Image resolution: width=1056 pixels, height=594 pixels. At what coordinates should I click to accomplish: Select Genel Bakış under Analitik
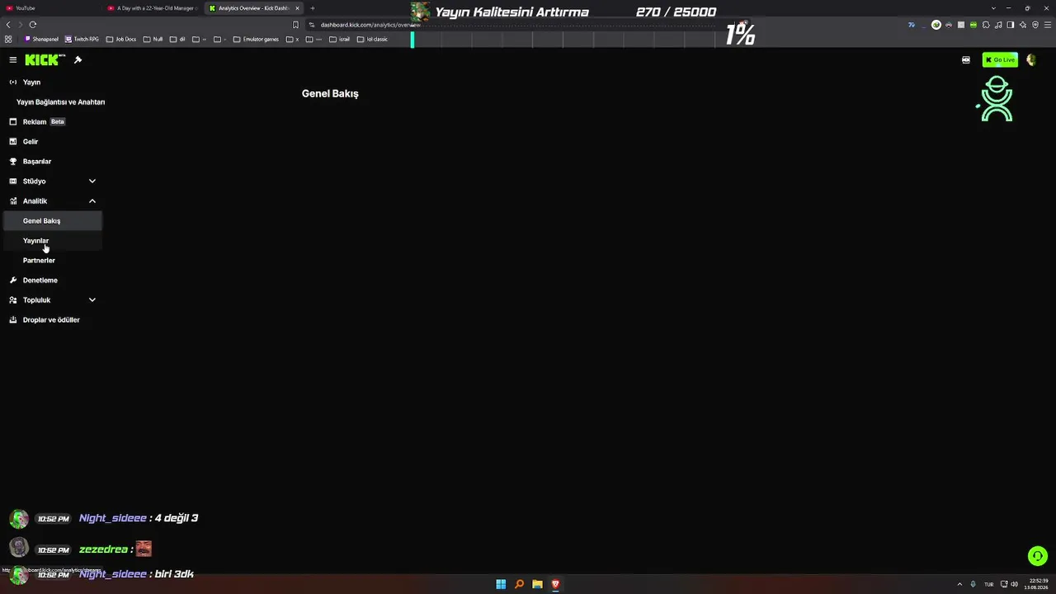[53, 221]
